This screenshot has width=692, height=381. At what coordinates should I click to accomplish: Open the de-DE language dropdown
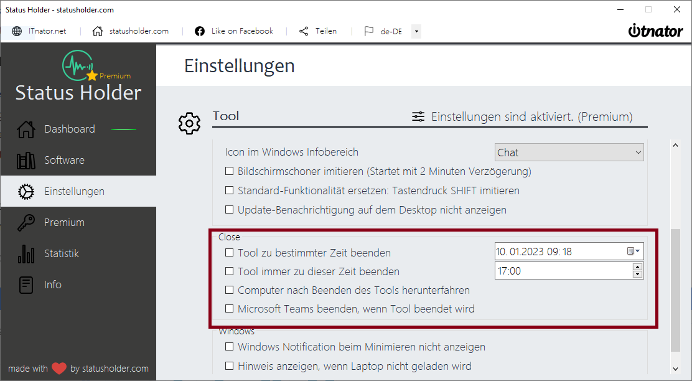[x=416, y=31]
